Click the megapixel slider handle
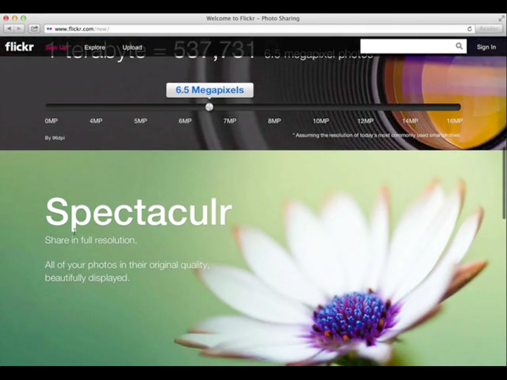 click(209, 107)
